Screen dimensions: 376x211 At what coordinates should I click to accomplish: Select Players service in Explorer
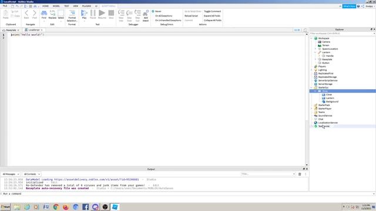click(322, 66)
